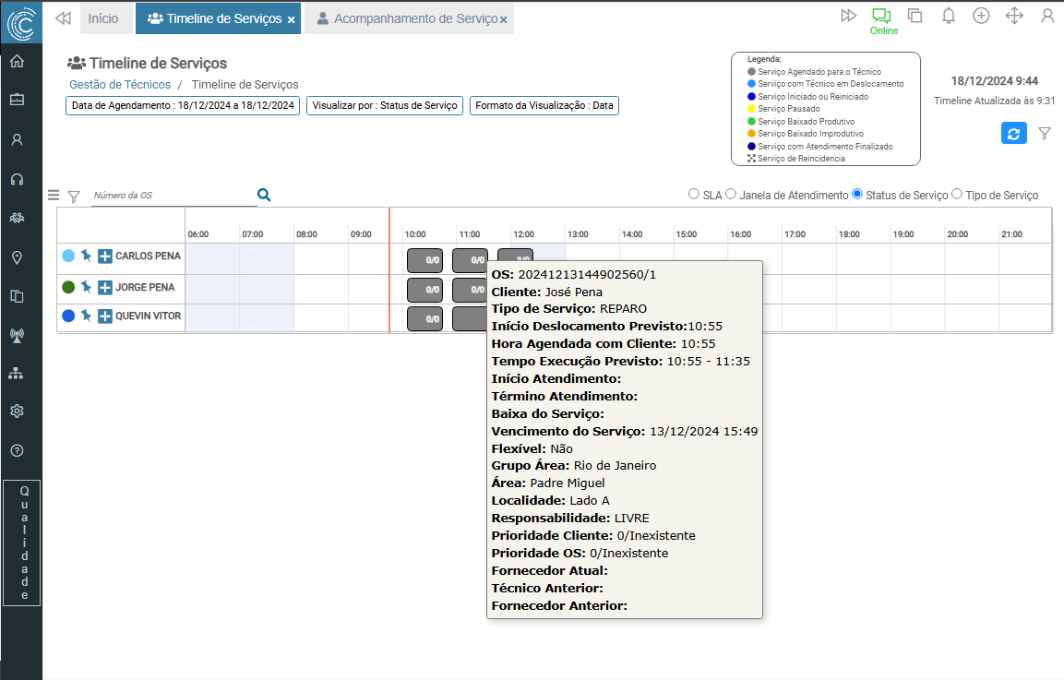Click the Data de Agendamento filter button
This screenshot has width=1064, height=680.
183,105
